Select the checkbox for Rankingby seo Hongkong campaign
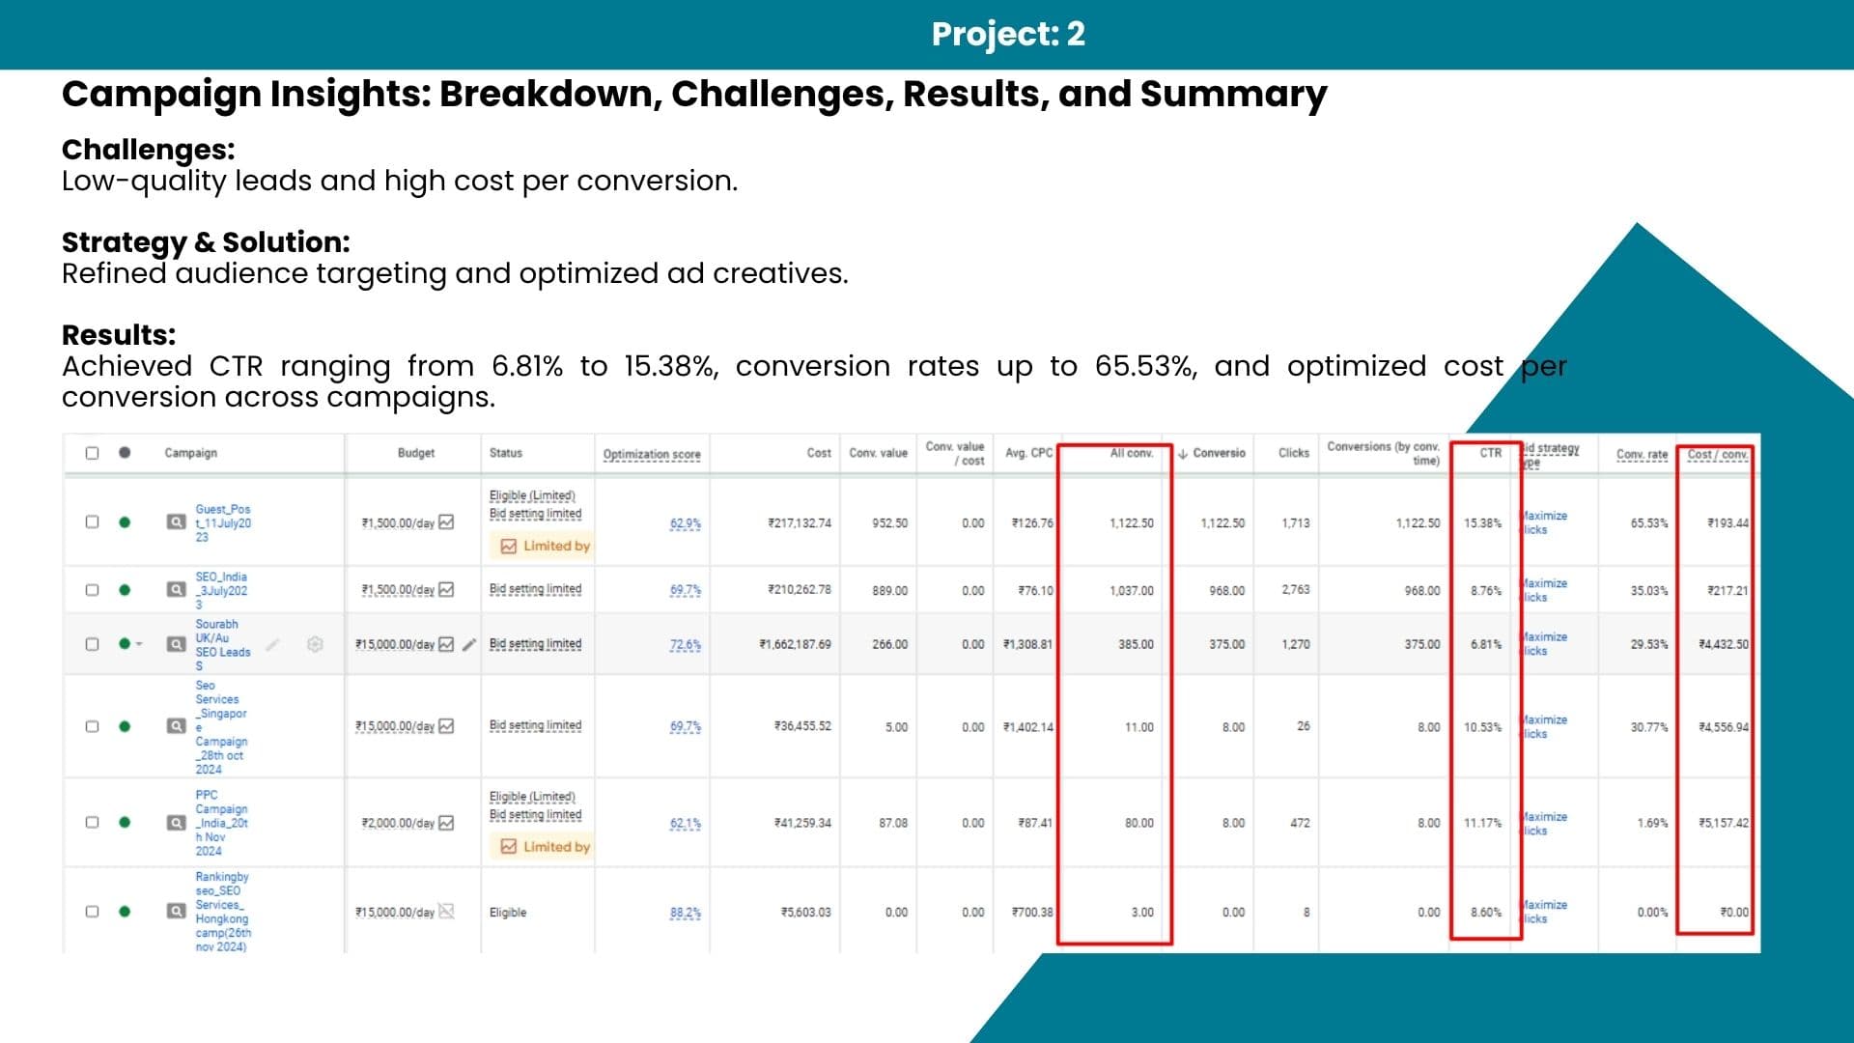This screenshot has width=1854, height=1043. coord(92,912)
